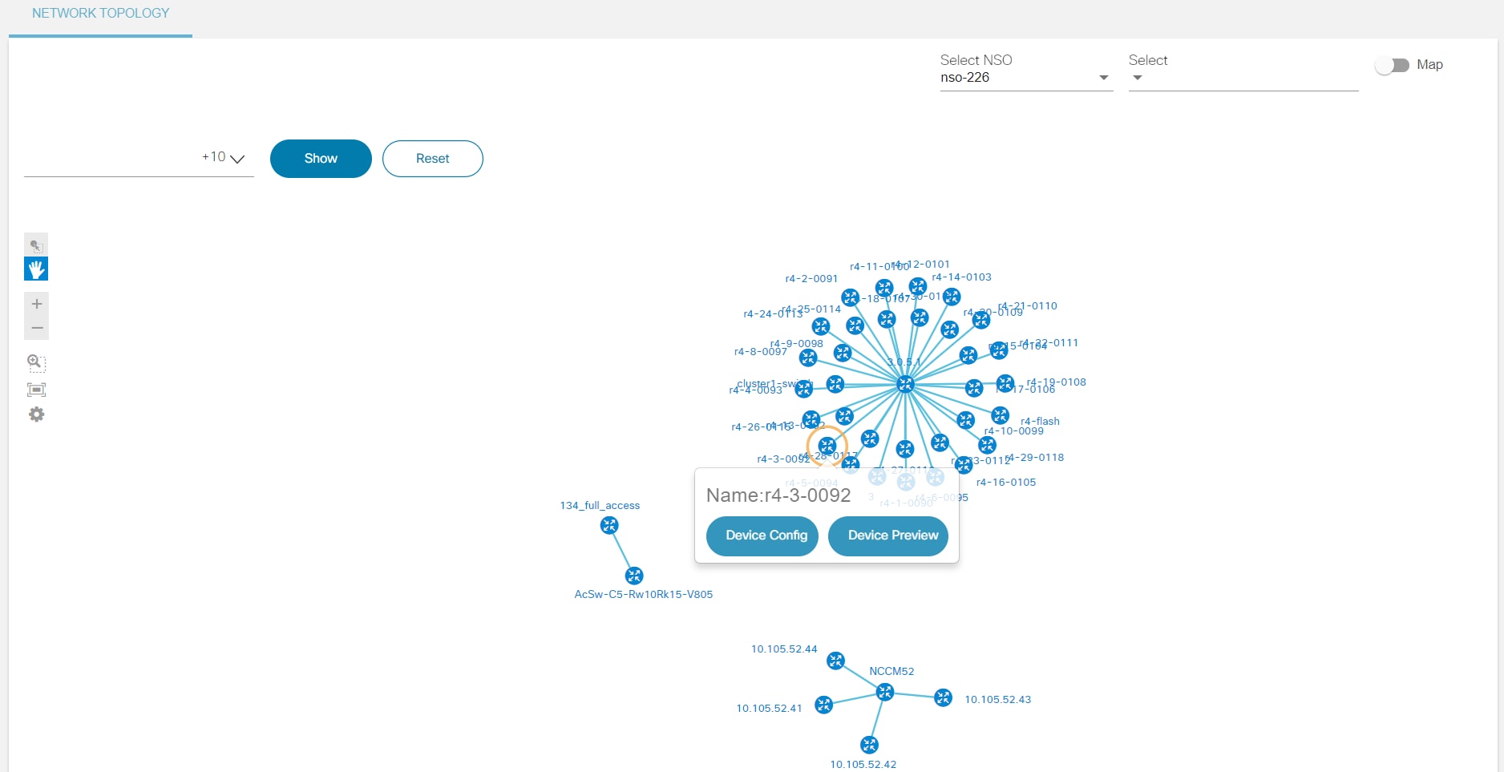
Task: Select the r4-8-0097 router node
Action: tap(808, 358)
